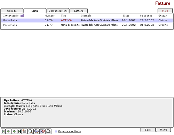Select invoice number 01.76

click(49, 20)
